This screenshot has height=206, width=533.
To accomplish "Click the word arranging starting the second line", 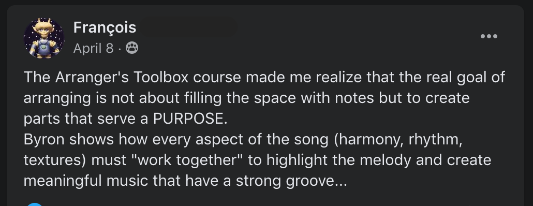I will [57, 98].
